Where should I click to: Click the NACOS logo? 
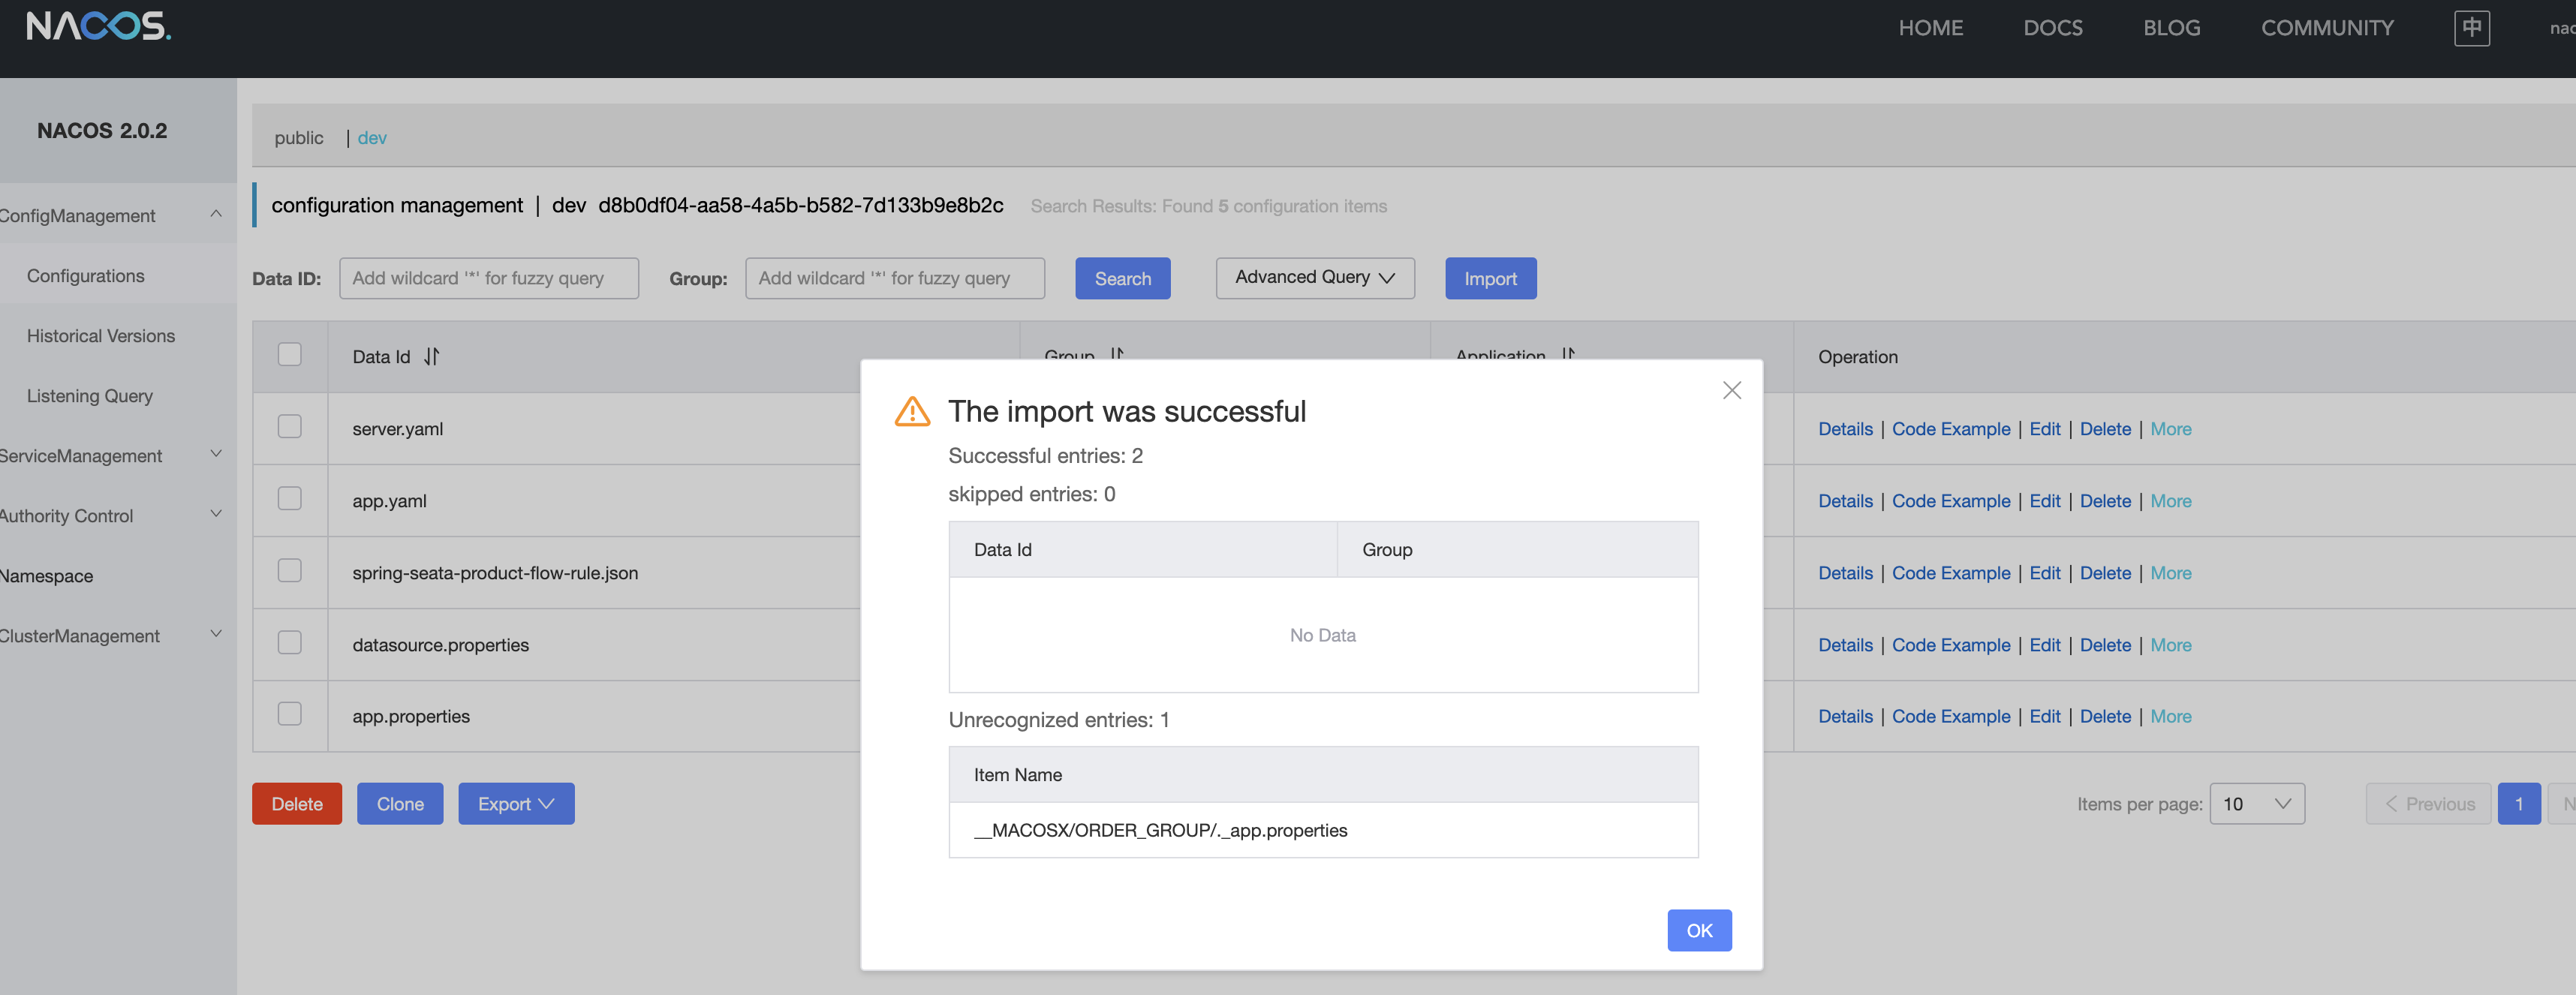pos(98,26)
